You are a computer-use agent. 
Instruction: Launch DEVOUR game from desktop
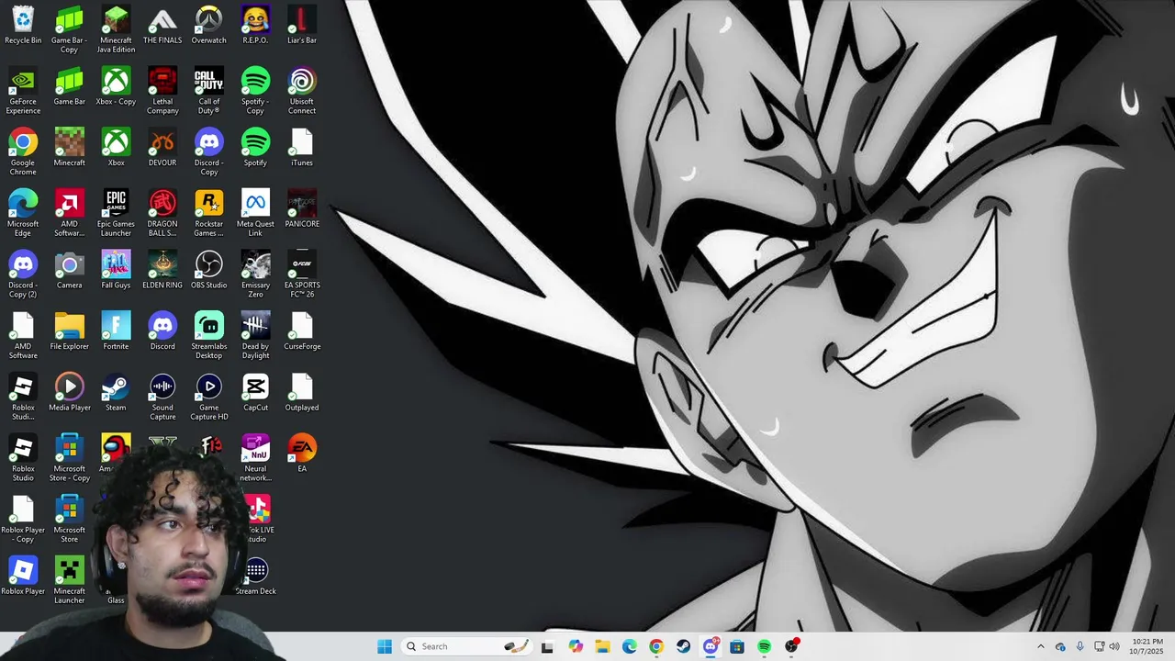162,148
